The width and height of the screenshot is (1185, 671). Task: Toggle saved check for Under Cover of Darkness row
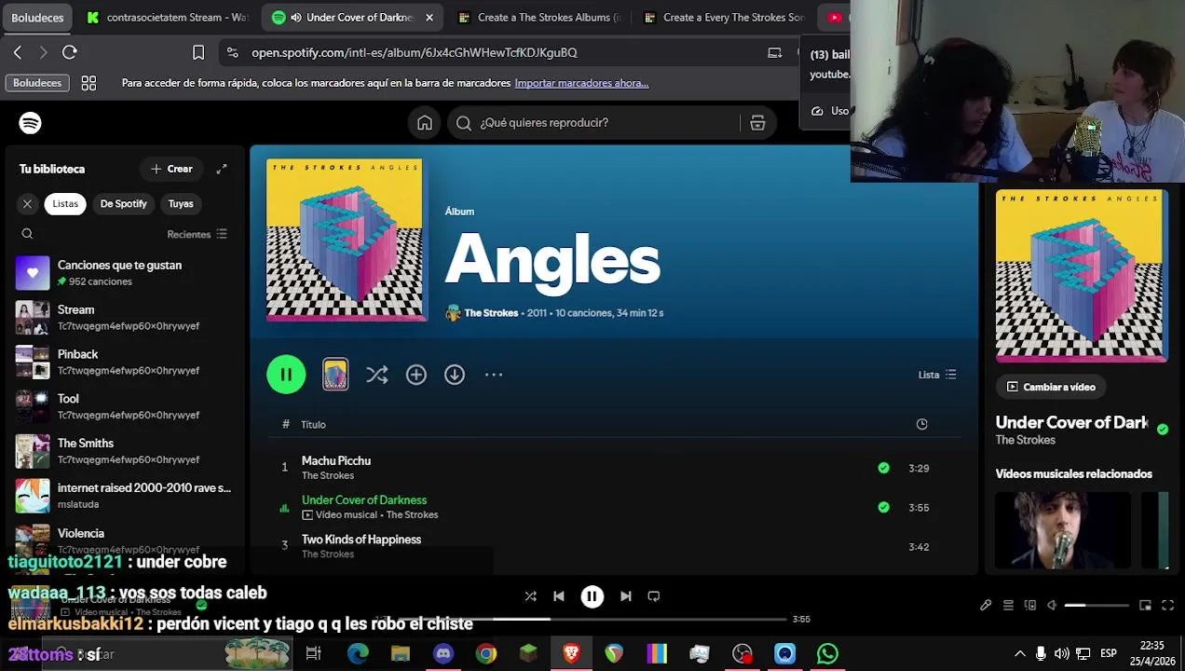(883, 508)
